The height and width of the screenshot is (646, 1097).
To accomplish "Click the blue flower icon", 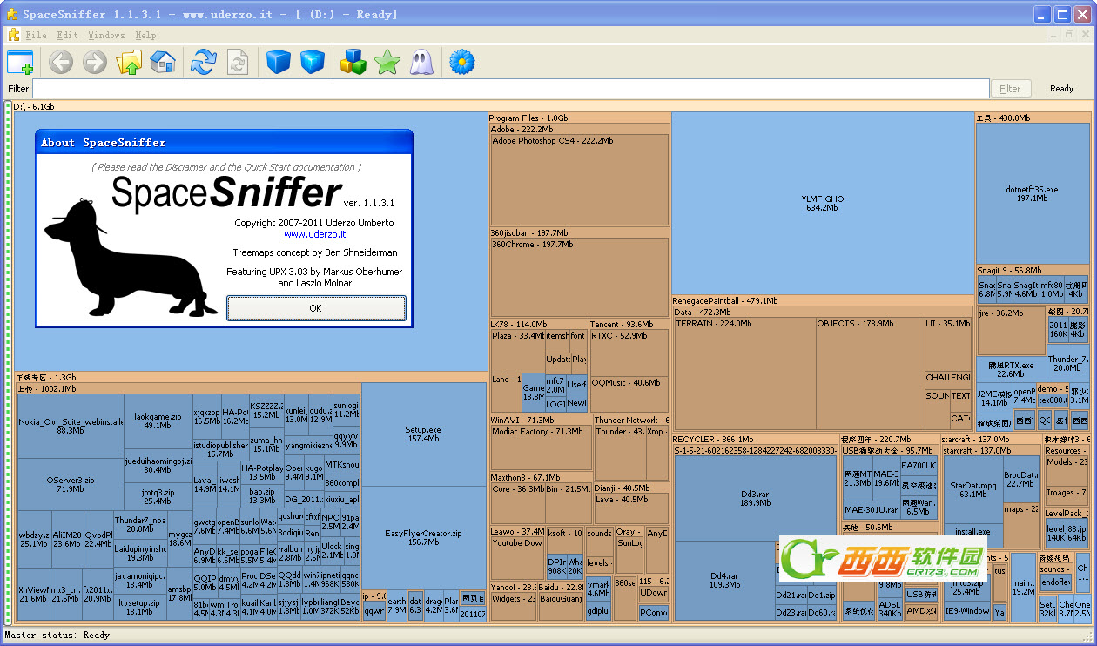I will (x=462, y=62).
